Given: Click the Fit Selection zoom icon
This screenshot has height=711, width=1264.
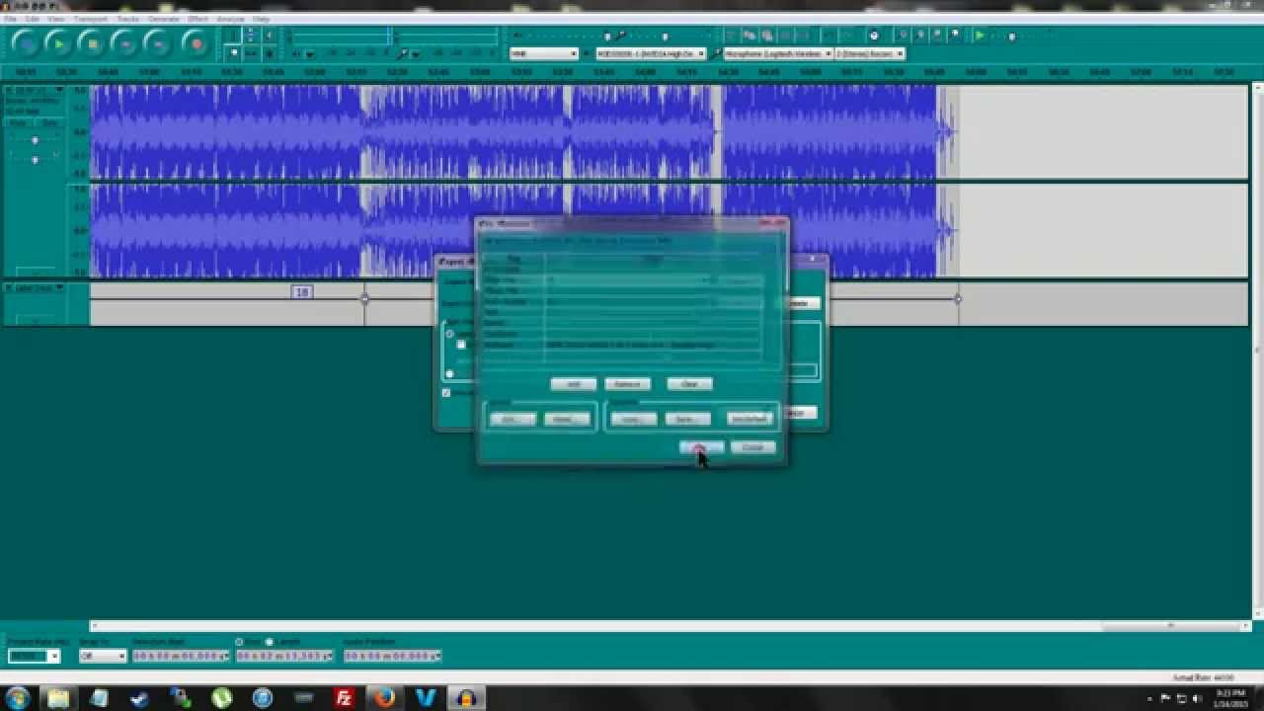Looking at the screenshot, I should tap(937, 36).
